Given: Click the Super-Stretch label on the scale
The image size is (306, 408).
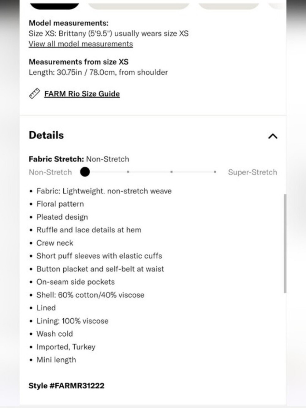Looking at the screenshot, I should [252, 172].
